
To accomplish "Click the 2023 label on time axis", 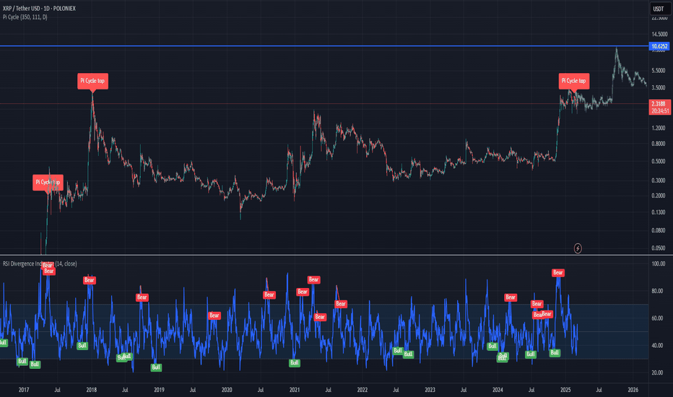I will pyautogui.click(x=430, y=390).
